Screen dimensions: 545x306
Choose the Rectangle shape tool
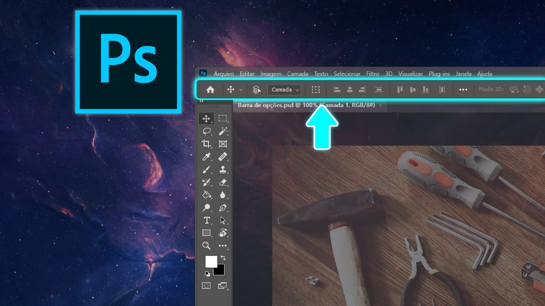pos(207,233)
